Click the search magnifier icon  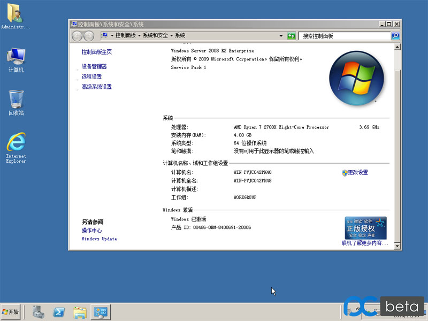395,36
